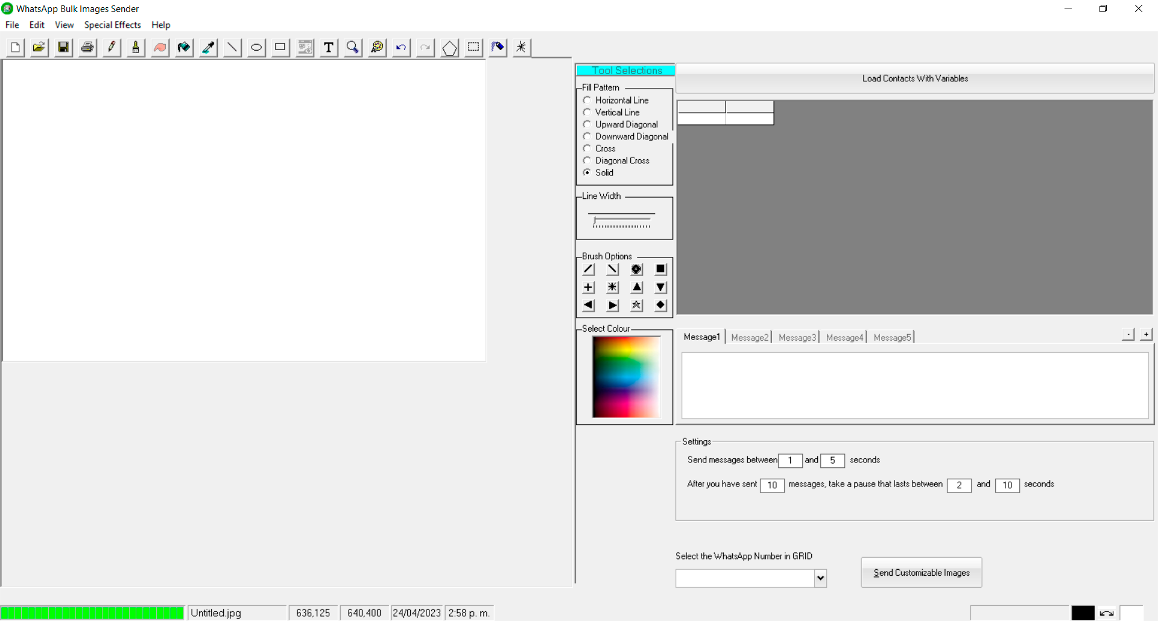Select the Vertical Line fill pattern
Screen dimensions: 1158x621
point(611,112)
